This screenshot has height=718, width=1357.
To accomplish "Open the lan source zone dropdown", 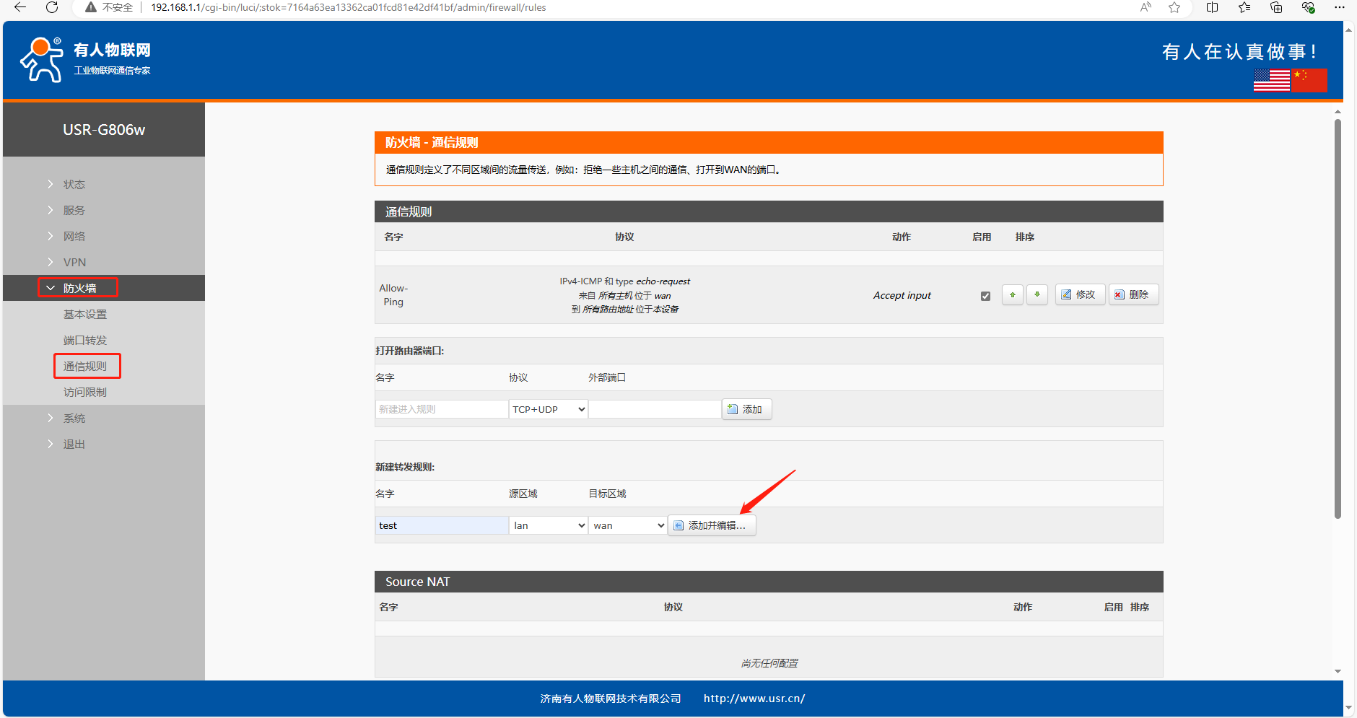I will [x=548, y=525].
